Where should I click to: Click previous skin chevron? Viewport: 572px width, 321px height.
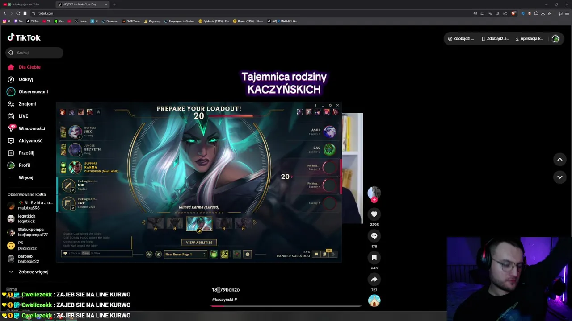143,222
